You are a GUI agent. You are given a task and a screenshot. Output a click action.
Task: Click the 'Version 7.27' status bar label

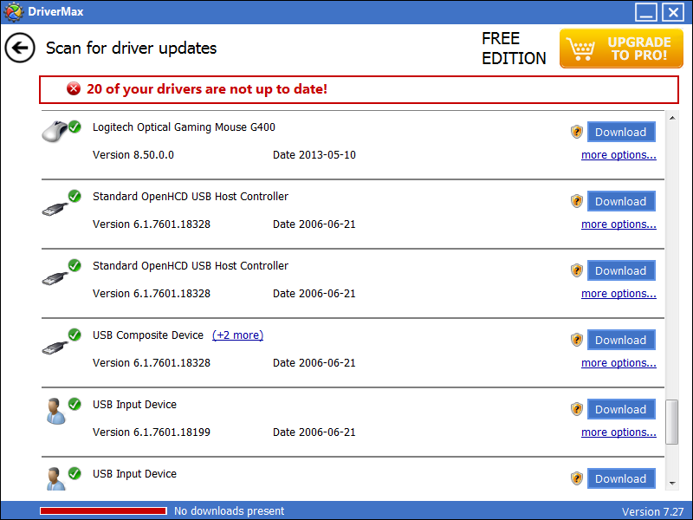point(653,511)
